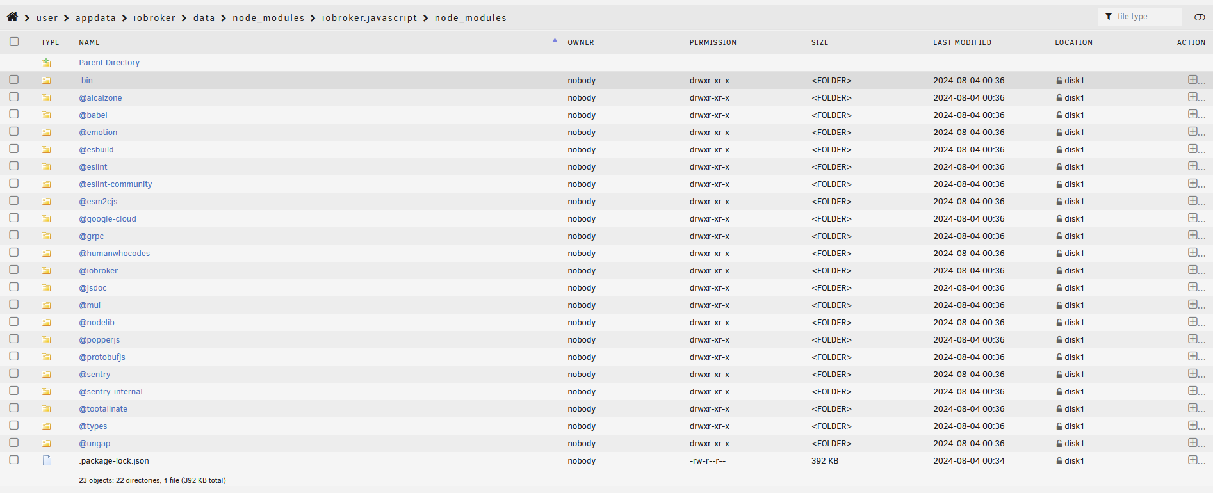The image size is (1213, 493).
Task: Tick the checkbox for .bin
Action: coord(14,79)
